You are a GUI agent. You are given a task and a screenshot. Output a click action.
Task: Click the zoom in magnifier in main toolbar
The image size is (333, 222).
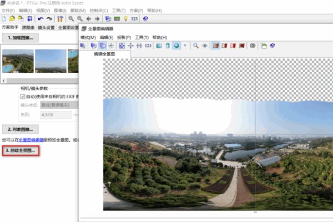click(70, 19)
